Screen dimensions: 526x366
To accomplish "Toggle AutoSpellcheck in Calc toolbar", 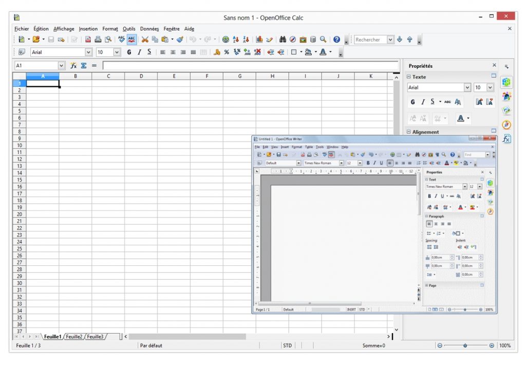I will click(x=131, y=40).
